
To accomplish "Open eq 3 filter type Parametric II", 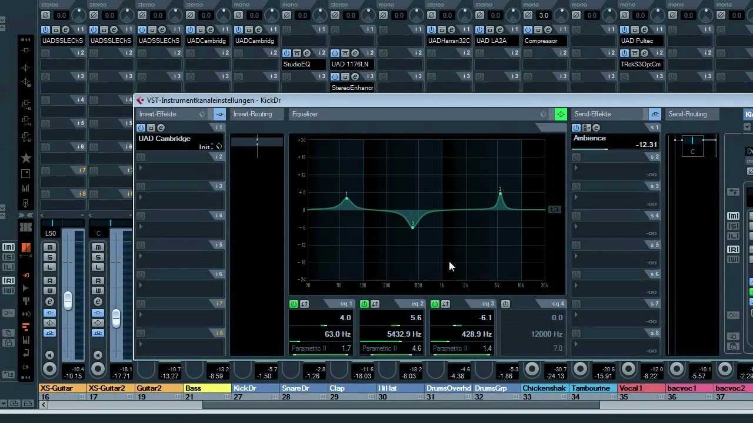I will 450,348.
